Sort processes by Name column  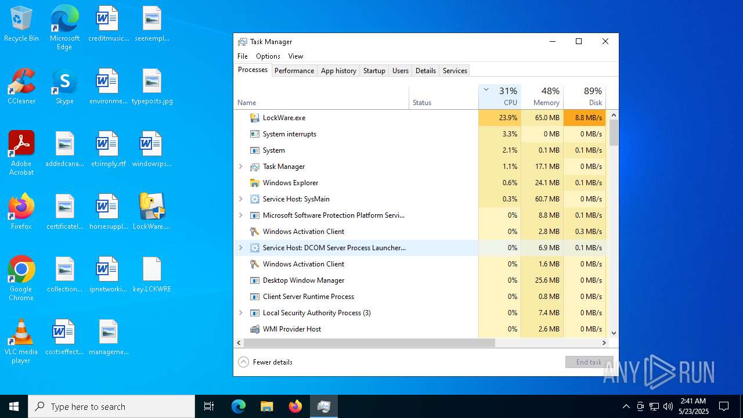coord(322,97)
